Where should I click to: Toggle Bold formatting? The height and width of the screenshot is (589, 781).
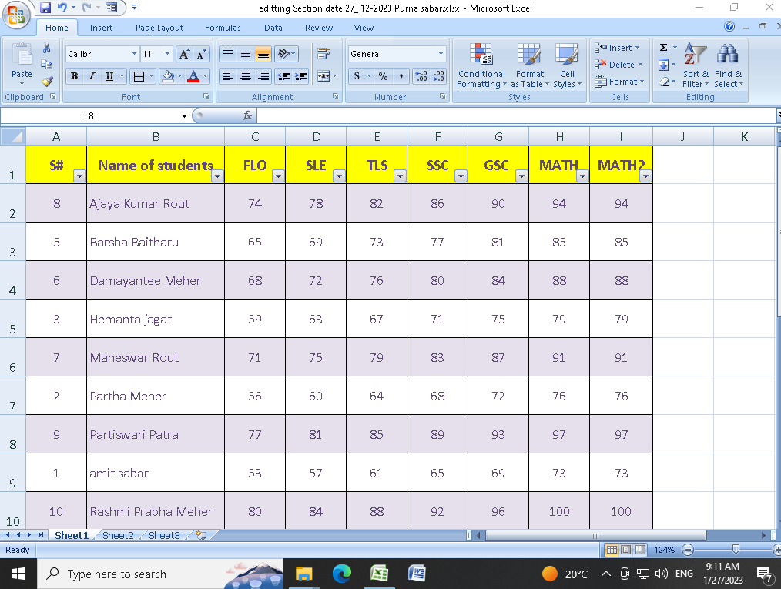pos(74,76)
